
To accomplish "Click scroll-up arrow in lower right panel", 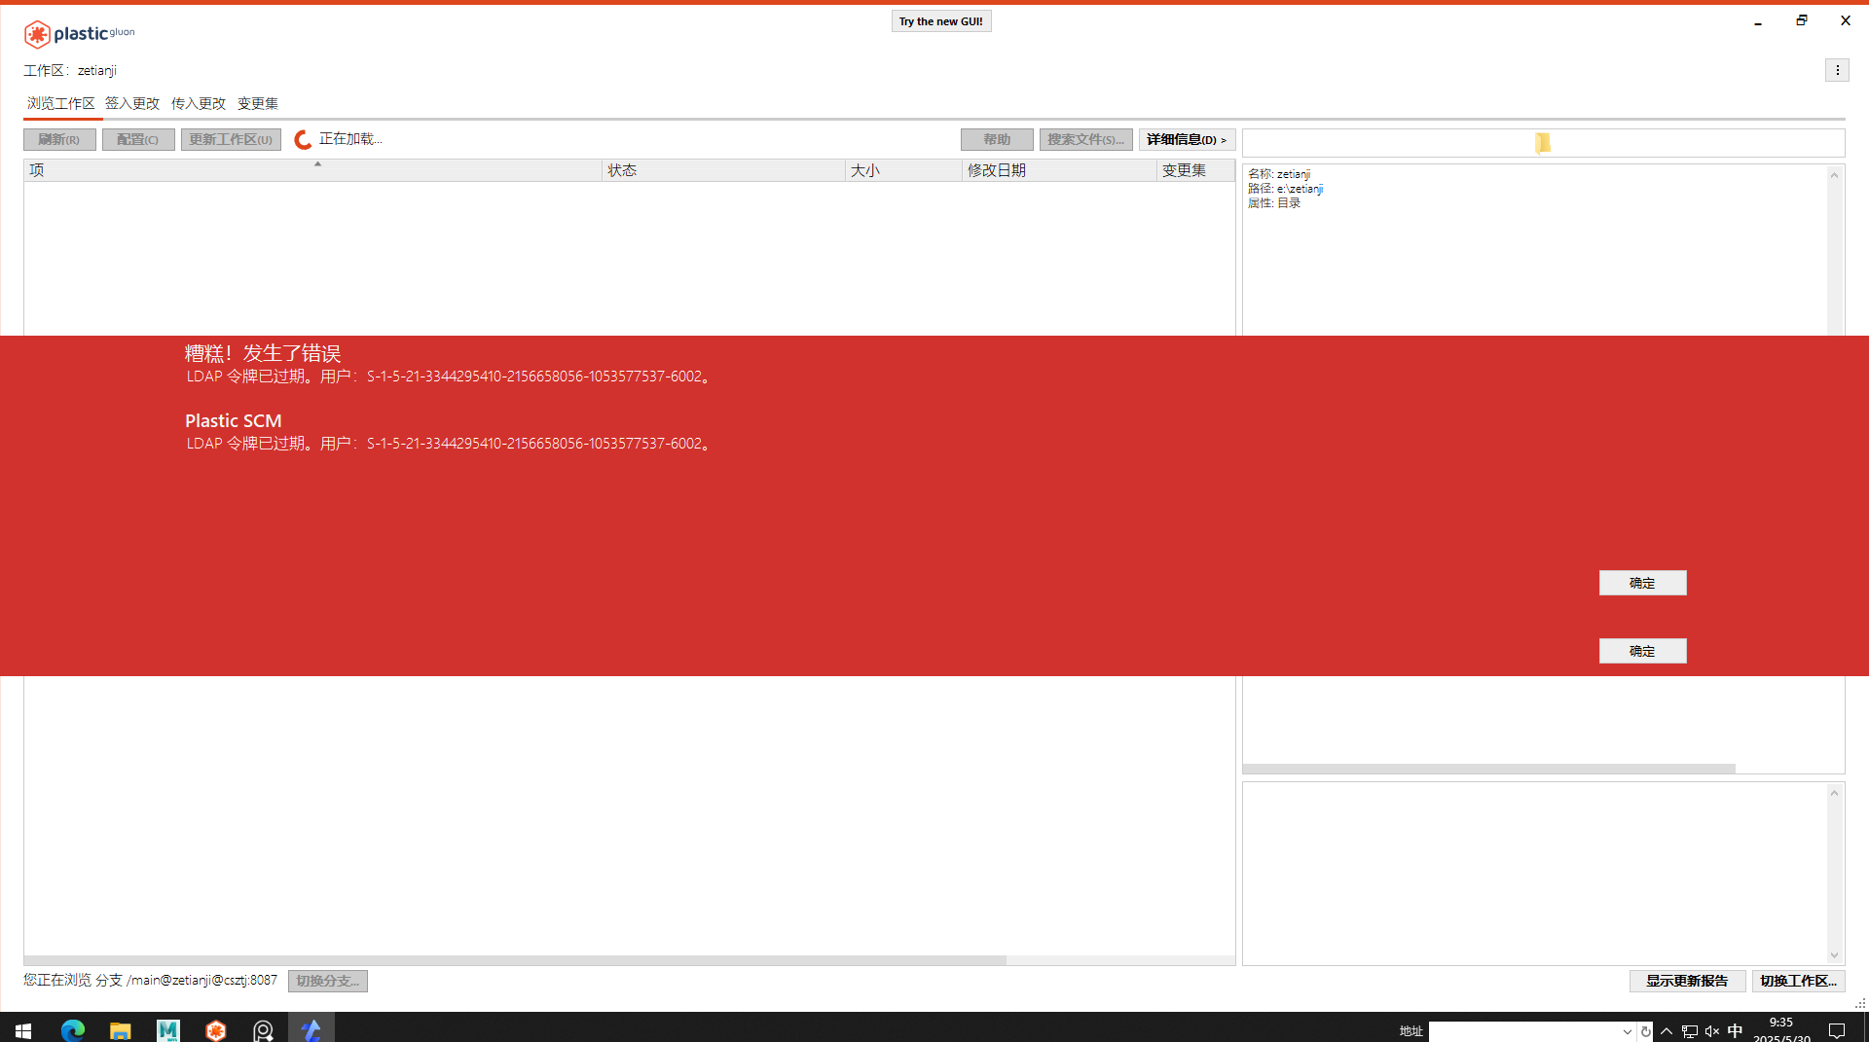I will coord(1835,793).
